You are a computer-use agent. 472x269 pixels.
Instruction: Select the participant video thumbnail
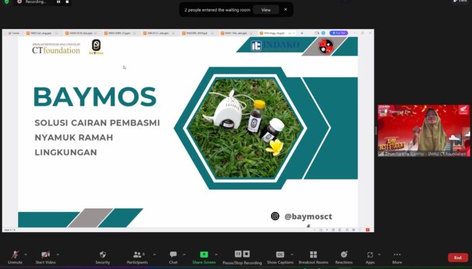point(423,130)
